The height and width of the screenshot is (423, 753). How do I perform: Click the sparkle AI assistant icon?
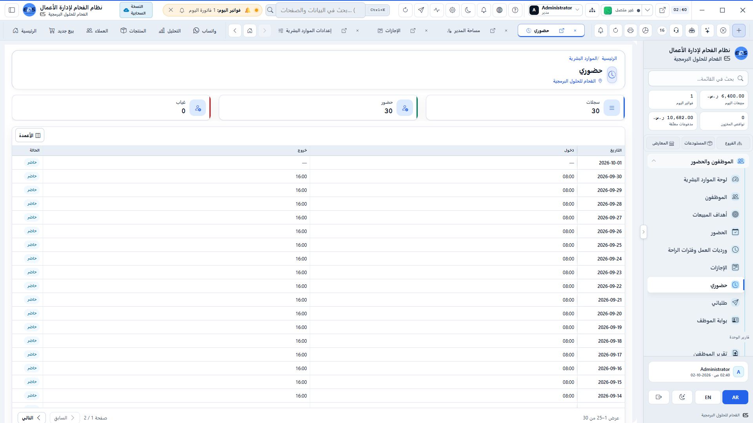[x=707, y=31]
